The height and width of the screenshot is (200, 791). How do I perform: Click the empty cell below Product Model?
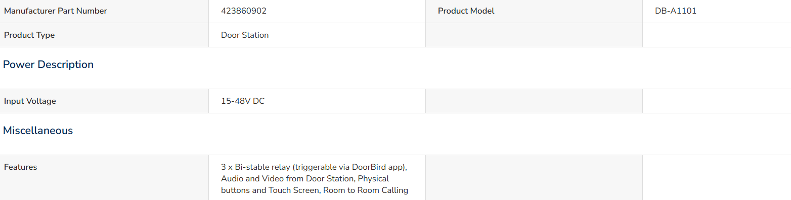pos(534,35)
